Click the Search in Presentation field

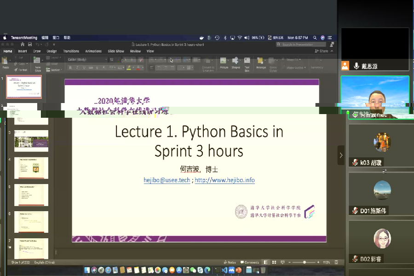pyautogui.click(x=301, y=44)
